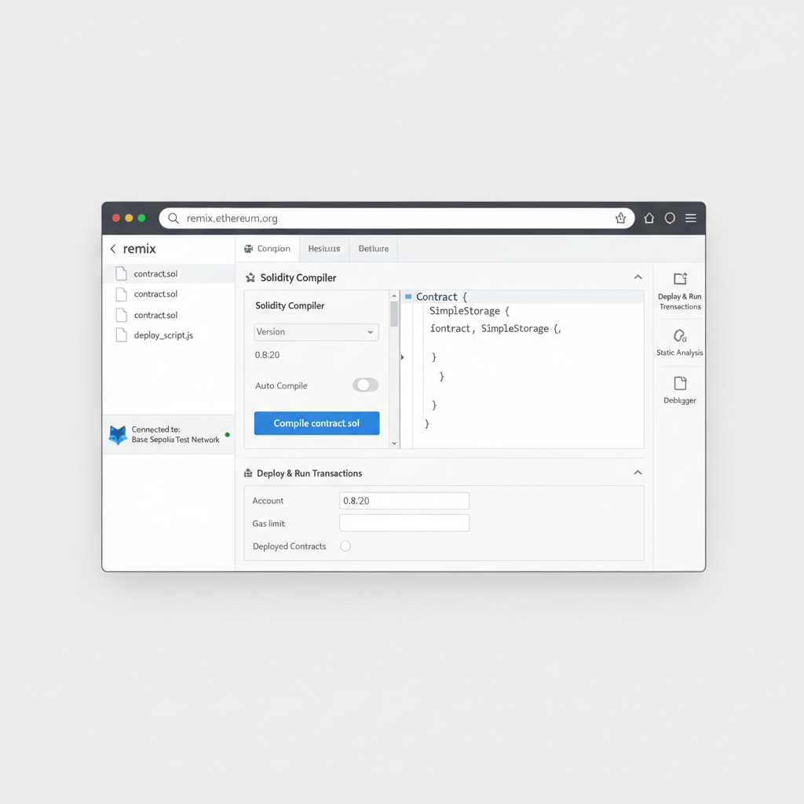Click the Compile contract.sol button
Image resolution: width=804 pixels, height=804 pixels.
point(316,422)
